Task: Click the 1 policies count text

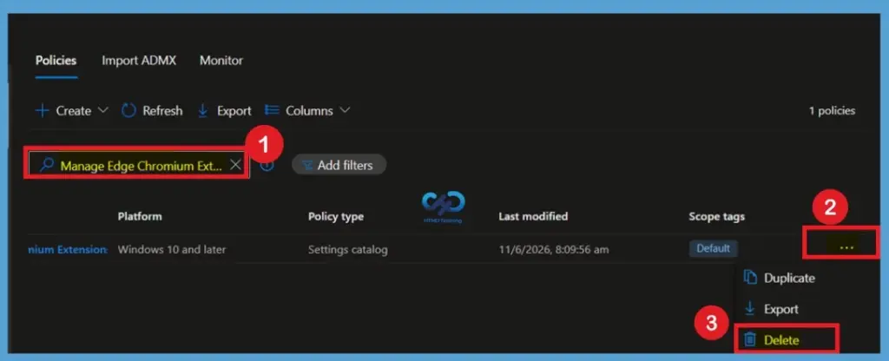Action: (x=832, y=110)
